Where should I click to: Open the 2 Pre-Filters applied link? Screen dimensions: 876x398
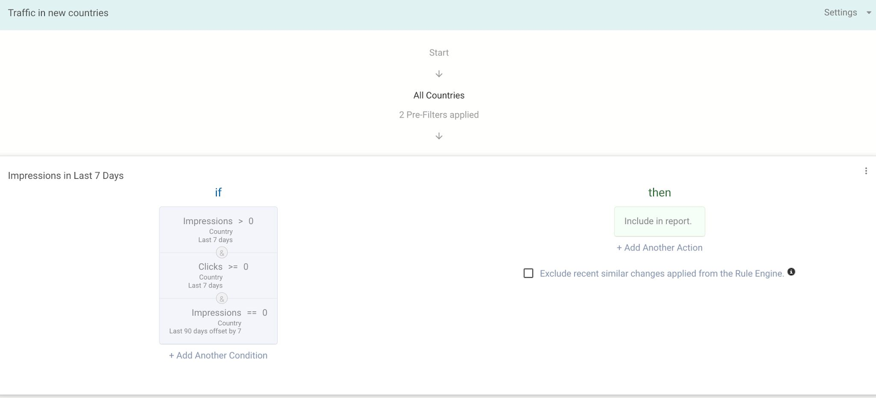[x=439, y=115]
